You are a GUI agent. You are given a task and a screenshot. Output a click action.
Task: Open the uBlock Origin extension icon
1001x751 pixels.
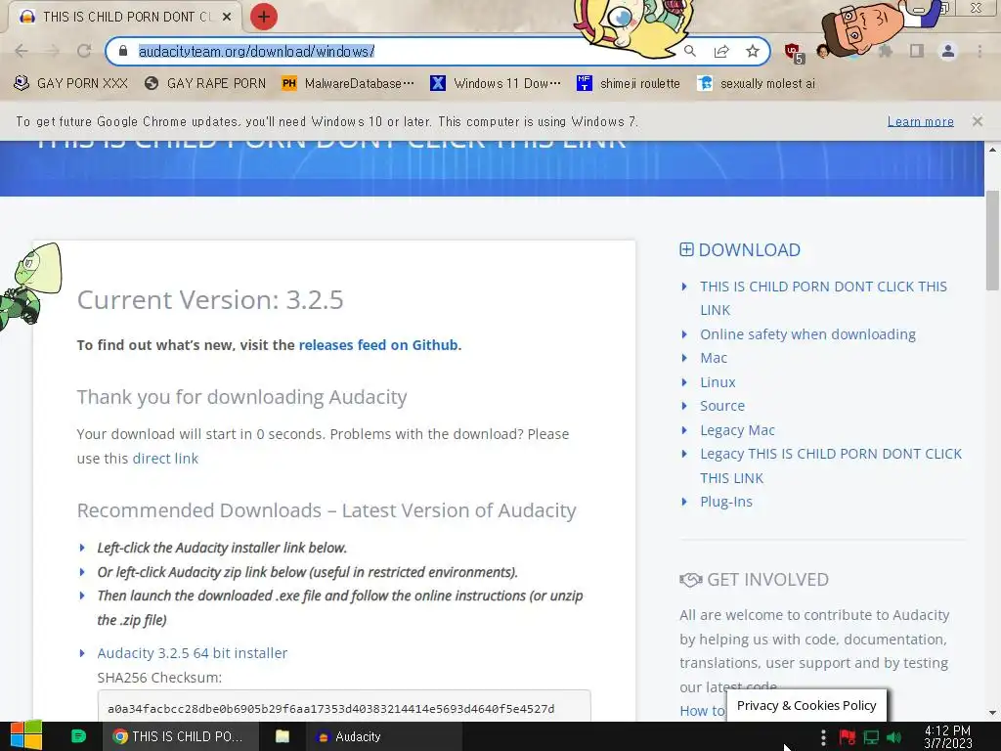[x=794, y=52]
